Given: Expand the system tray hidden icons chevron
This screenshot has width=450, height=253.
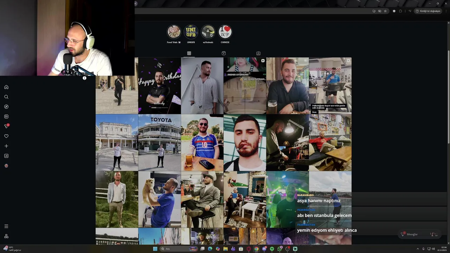Looking at the screenshot, I should click(x=418, y=249).
